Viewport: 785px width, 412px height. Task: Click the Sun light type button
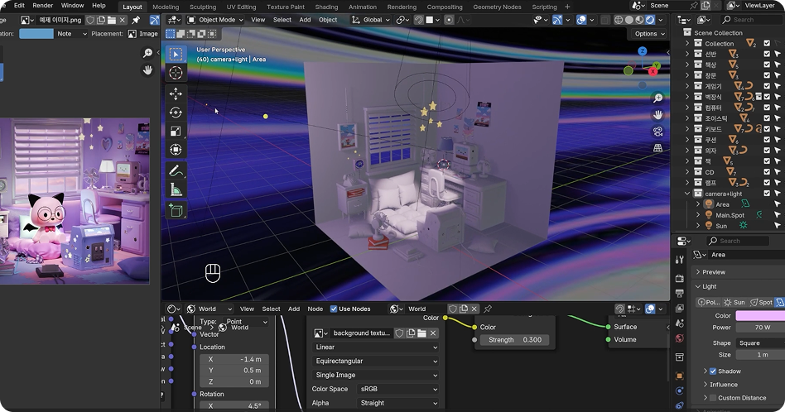pyautogui.click(x=734, y=302)
